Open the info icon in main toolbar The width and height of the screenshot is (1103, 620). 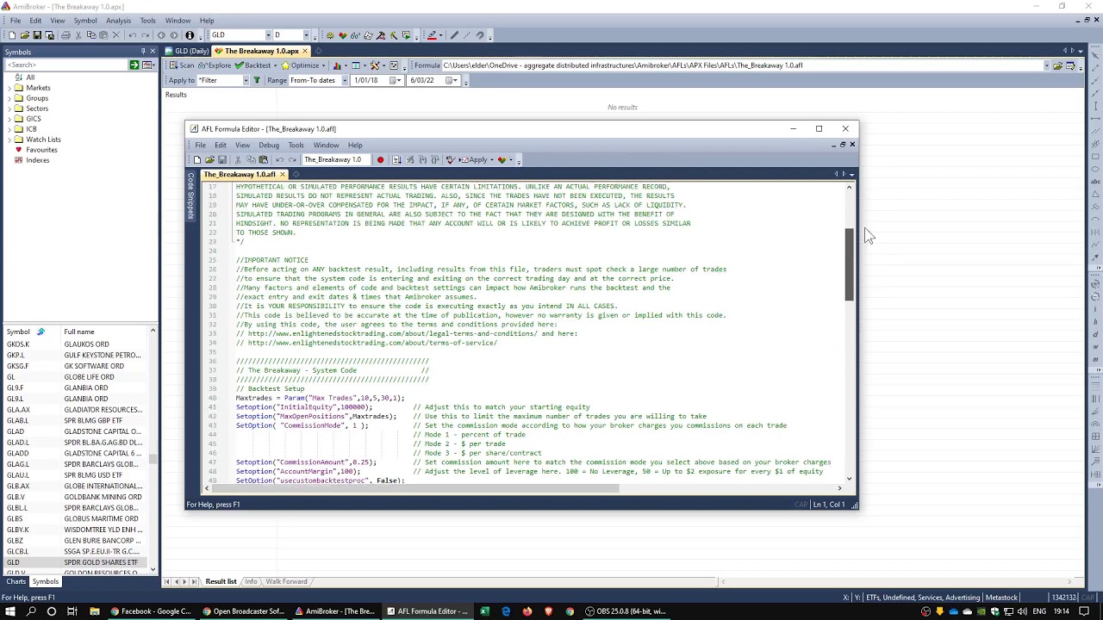pyautogui.click(x=190, y=35)
